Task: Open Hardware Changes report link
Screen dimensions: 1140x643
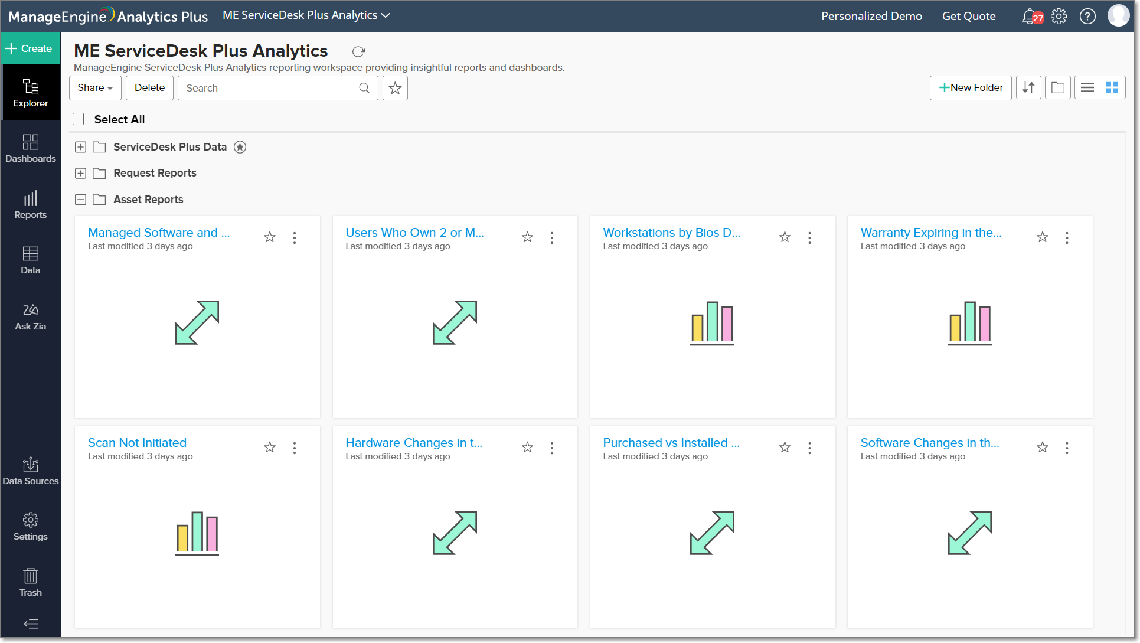Action: point(414,443)
